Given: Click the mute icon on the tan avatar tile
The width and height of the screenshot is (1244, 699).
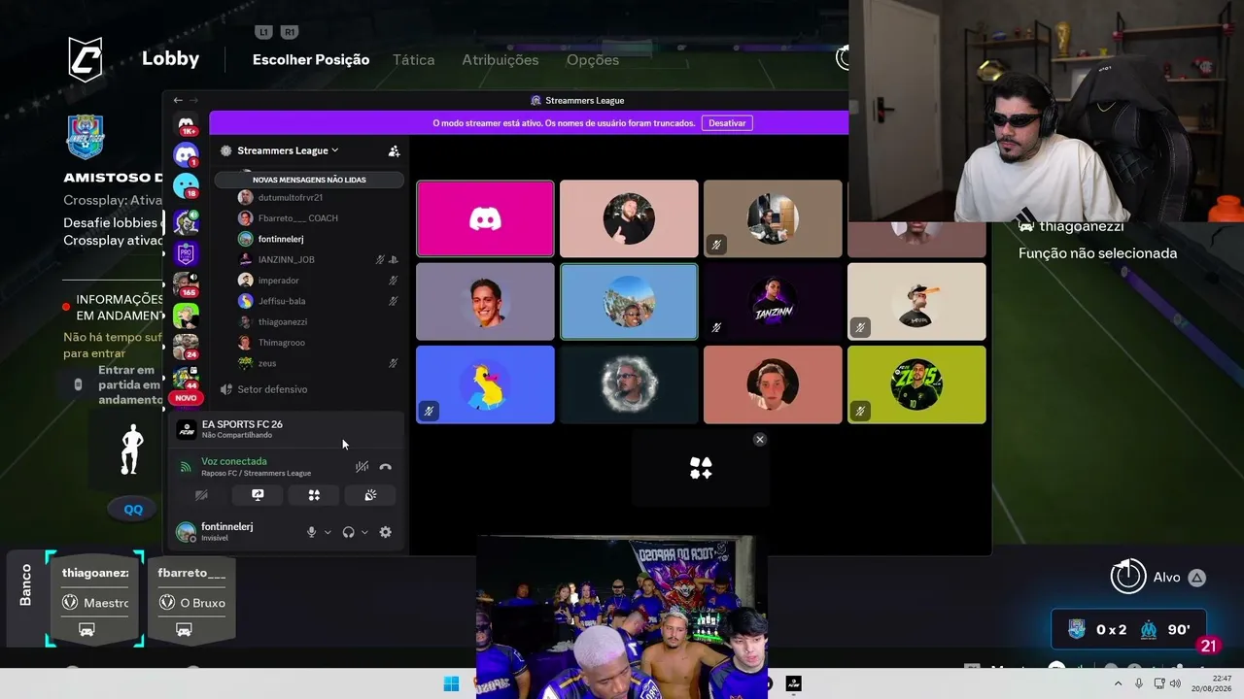Looking at the screenshot, I should (x=716, y=246).
